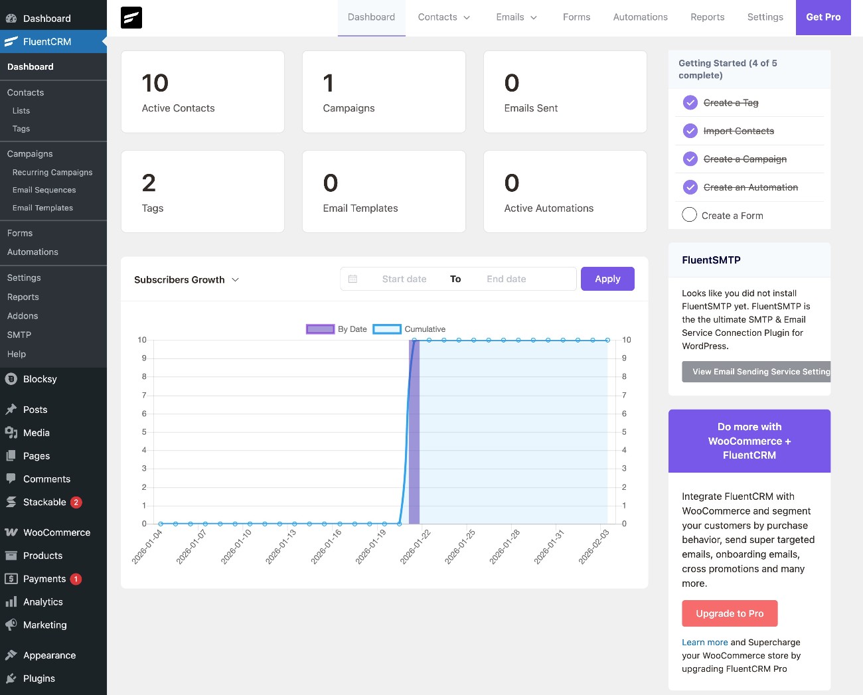Viewport: 863px width, 695px height.
Task: Expand the Emails top menu dropdown
Action: (x=516, y=17)
